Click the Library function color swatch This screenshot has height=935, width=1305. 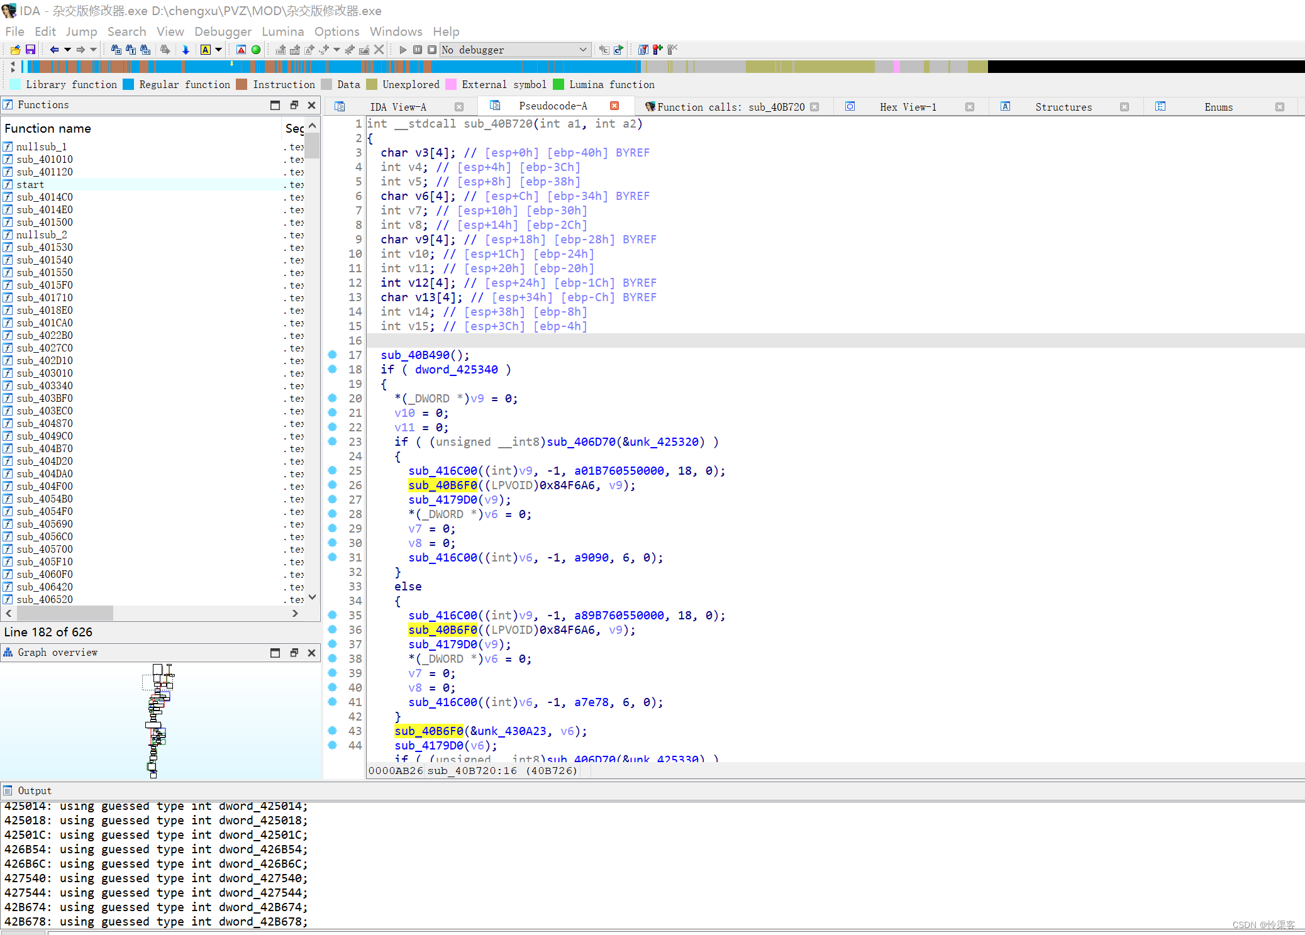coord(15,84)
